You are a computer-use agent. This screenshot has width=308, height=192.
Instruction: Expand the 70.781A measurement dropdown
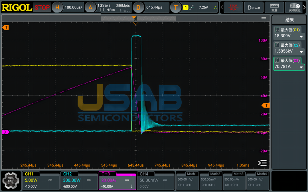tap(301, 67)
